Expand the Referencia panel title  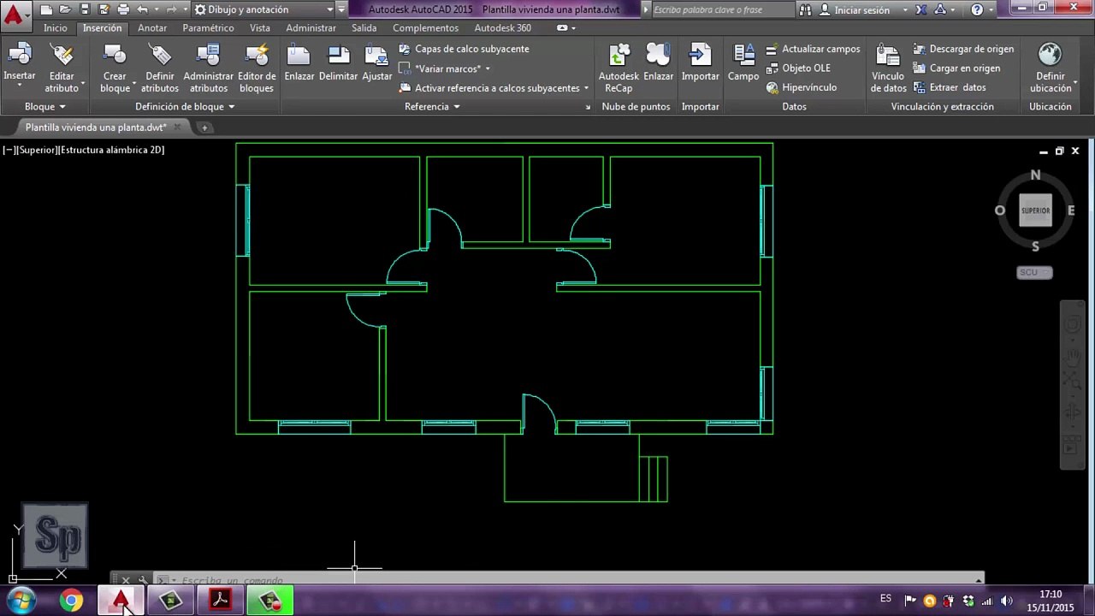[432, 107]
